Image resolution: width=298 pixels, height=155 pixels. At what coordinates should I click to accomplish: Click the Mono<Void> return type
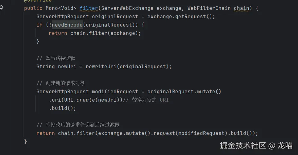[61, 8]
